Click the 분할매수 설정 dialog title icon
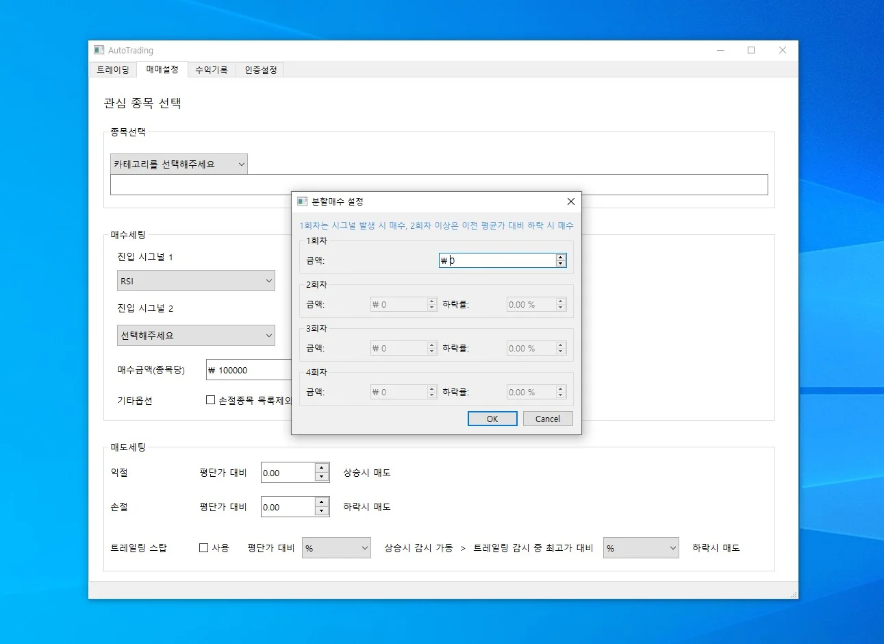Viewport: 884px width, 644px height. coord(302,201)
